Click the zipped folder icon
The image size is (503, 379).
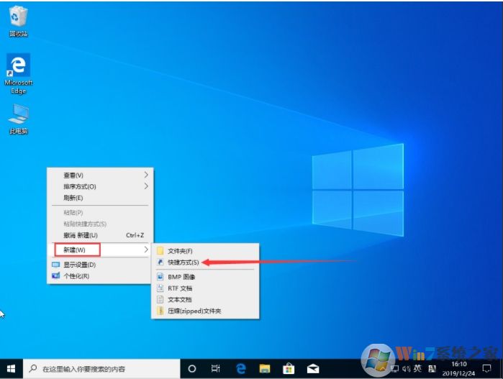(x=160, y=311)
